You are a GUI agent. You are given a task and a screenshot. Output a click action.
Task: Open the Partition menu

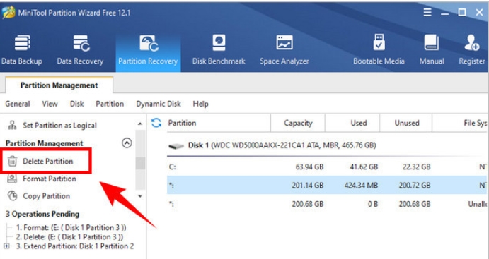pos(110,104)
